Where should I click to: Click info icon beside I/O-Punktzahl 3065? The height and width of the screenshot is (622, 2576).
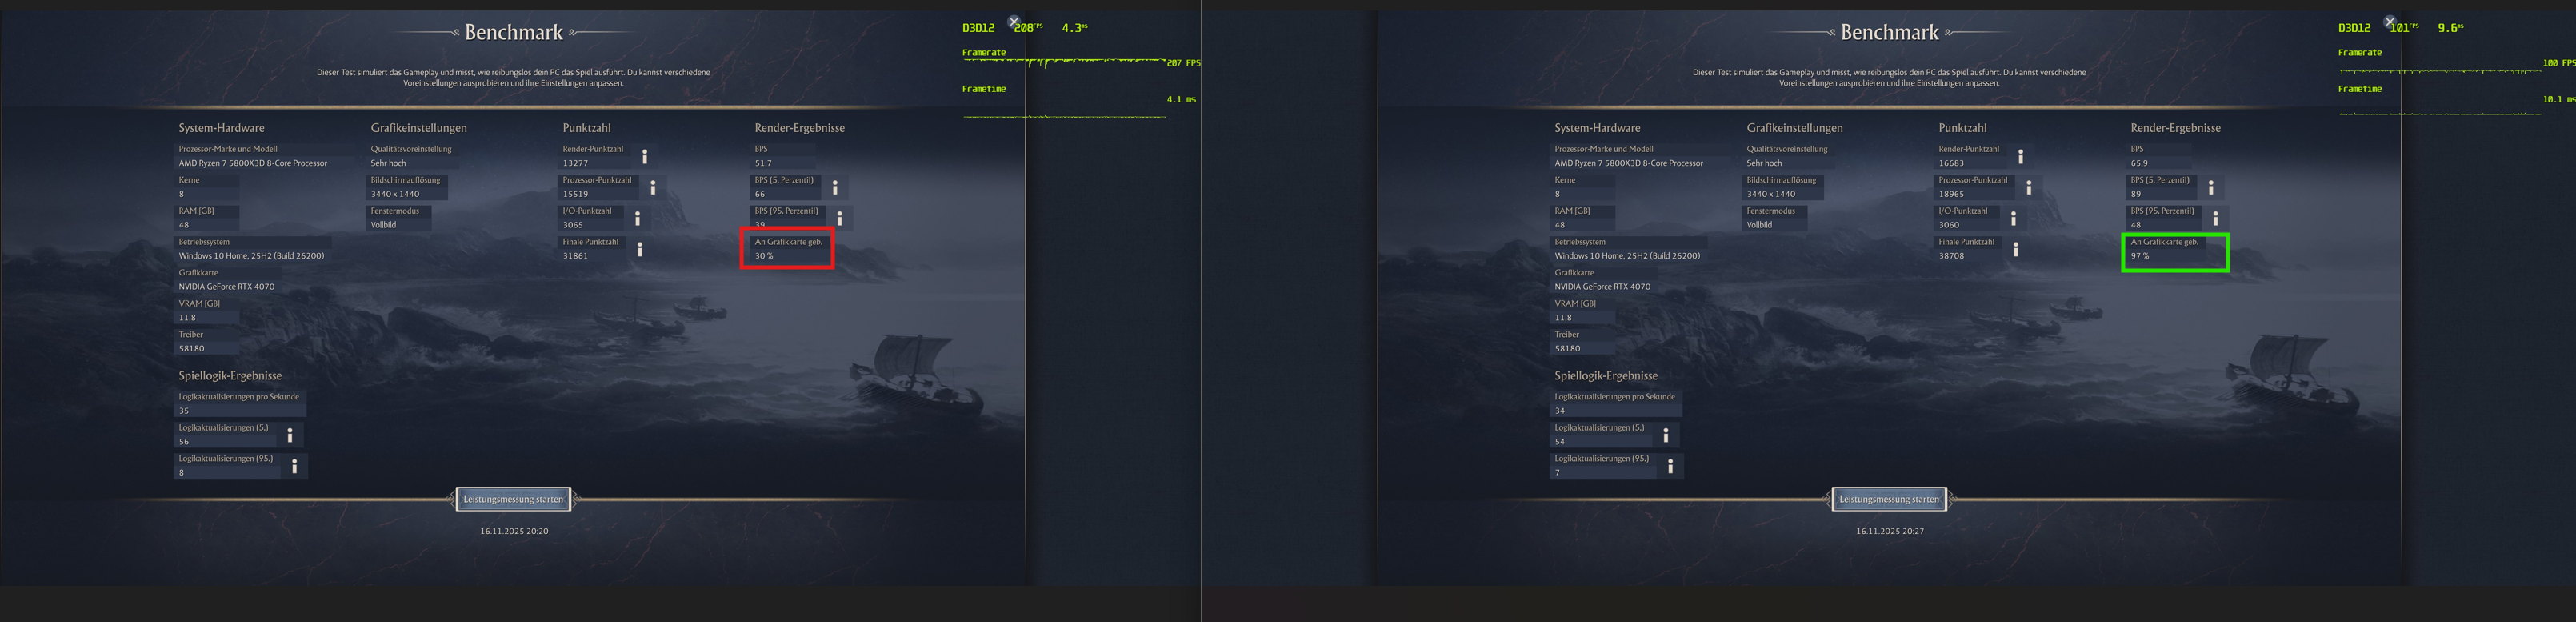[x=637, y=218]
